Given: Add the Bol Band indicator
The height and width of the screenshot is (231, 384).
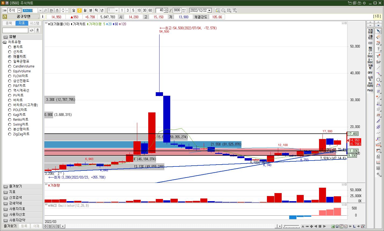Looking at the screenshot, I should tap(370, 84).
